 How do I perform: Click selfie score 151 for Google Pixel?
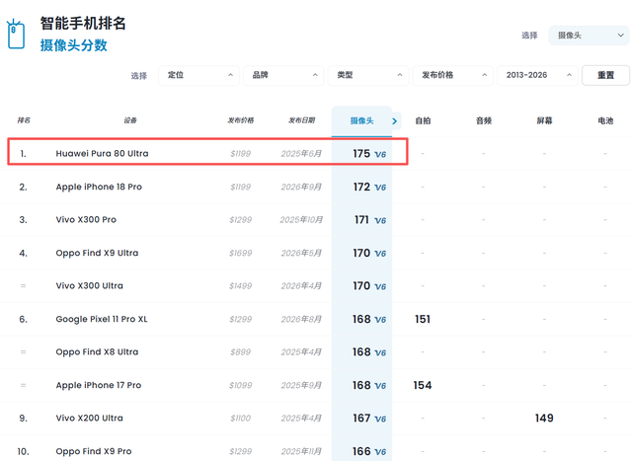(x=423, y=319)
